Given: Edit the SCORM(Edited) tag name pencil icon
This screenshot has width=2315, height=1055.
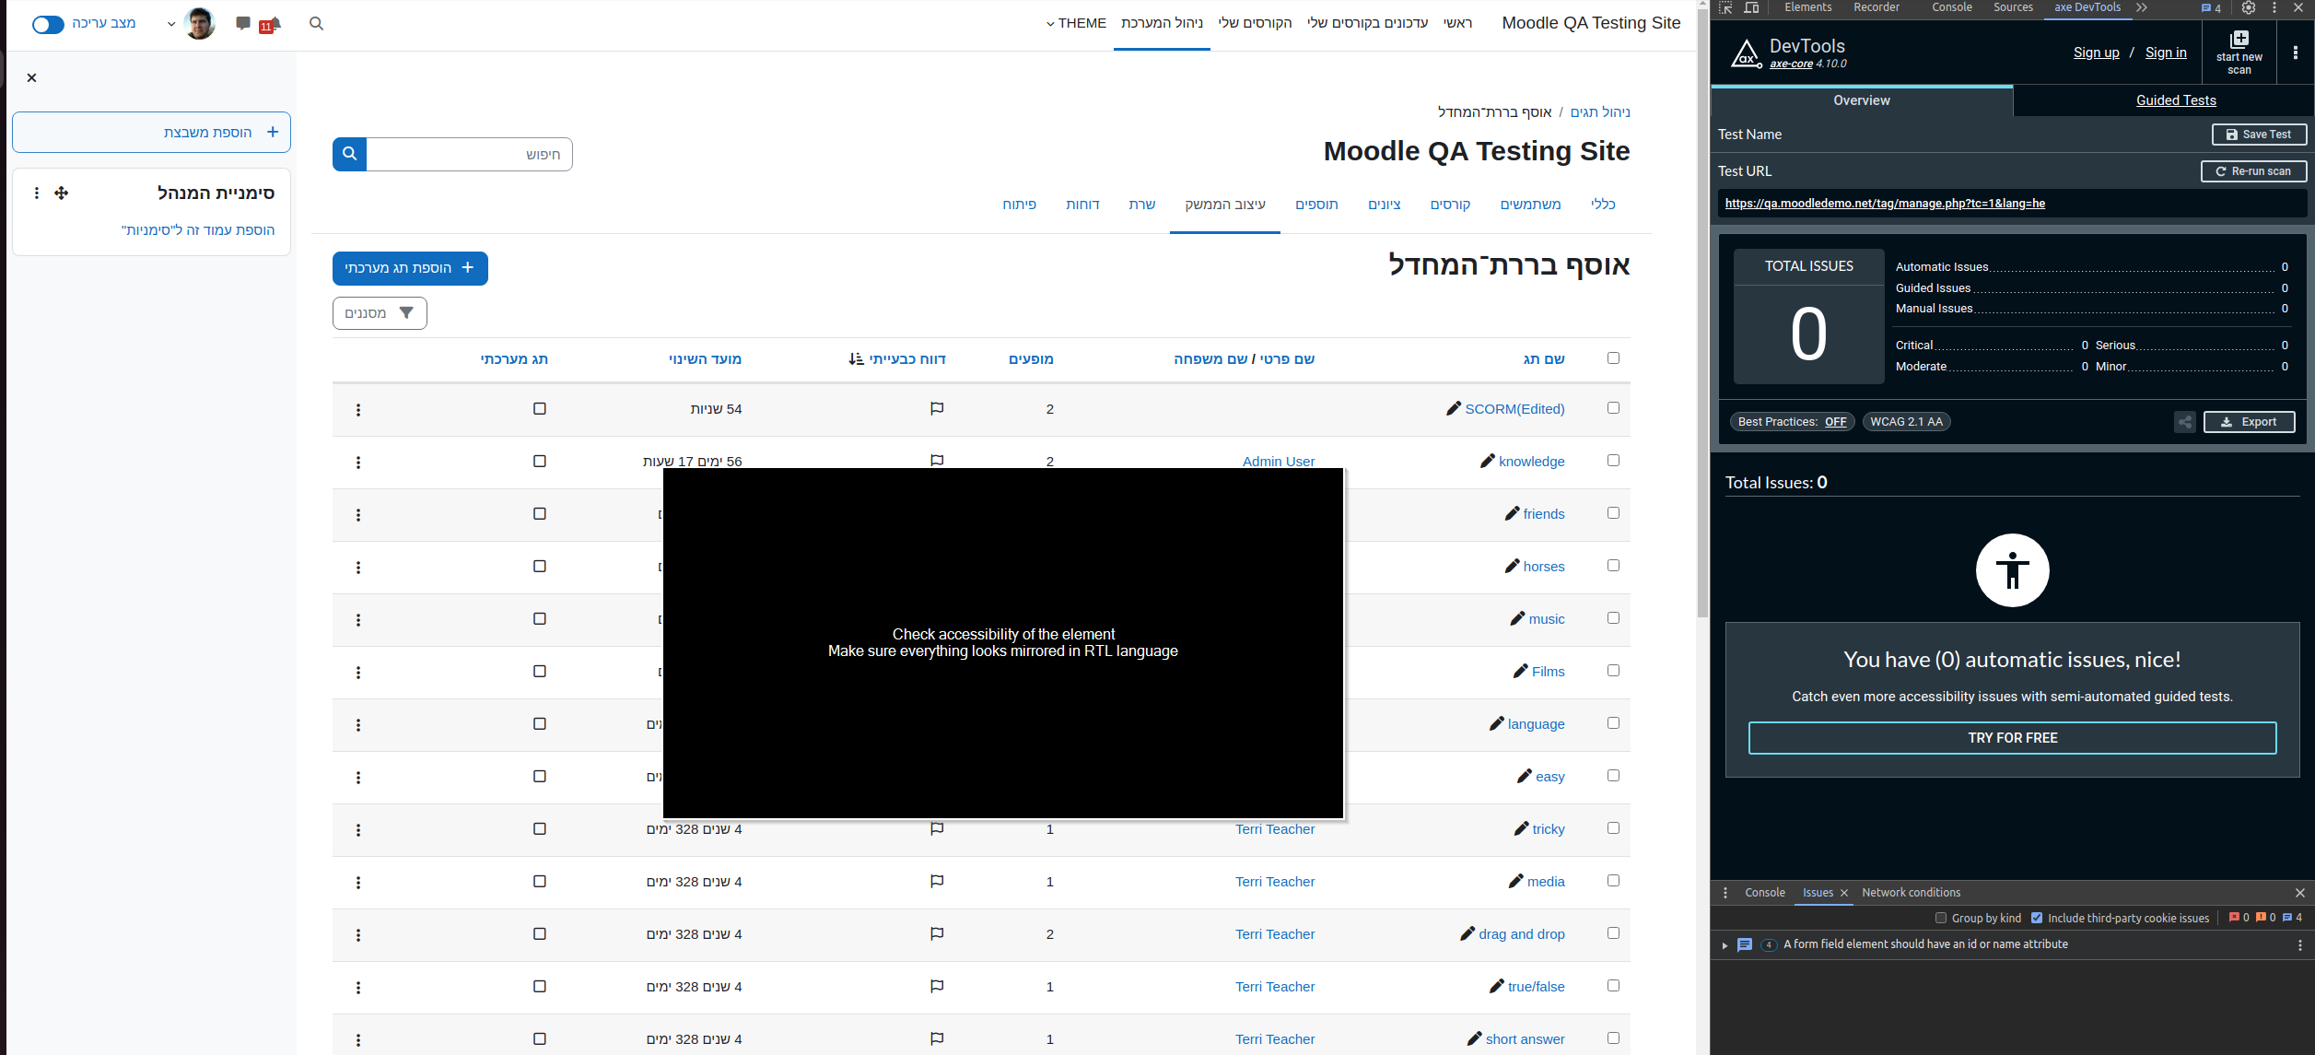Looking at the screenshot, I should pyautogui.click(x=1454, y=408).
